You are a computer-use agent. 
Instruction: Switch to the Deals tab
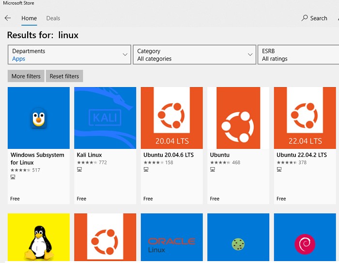(x=53, y=18)
